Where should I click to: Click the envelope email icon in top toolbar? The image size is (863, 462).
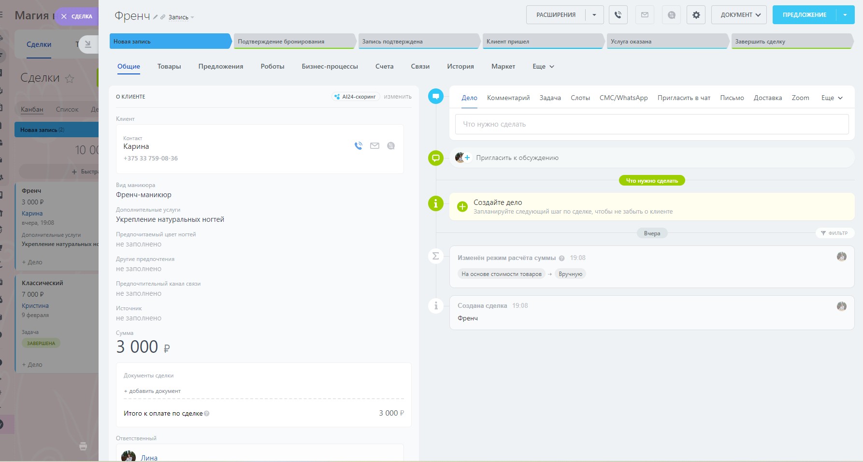(x=645, y=15)
